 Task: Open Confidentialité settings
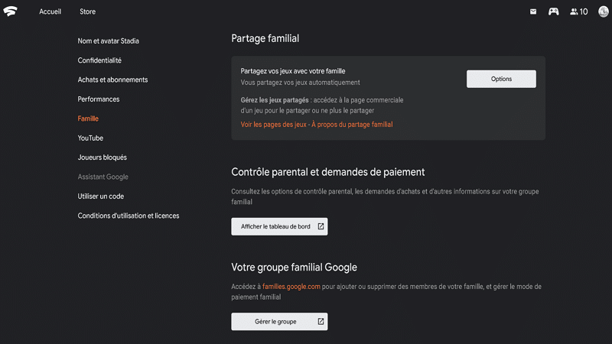(99, 60)
